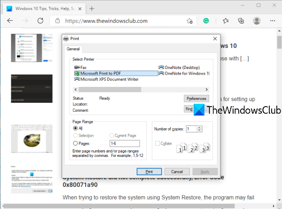The height and width of the screenshot is (209, 282).
Task: Open the Favorites list icon
Action: (x=226, y=21)
